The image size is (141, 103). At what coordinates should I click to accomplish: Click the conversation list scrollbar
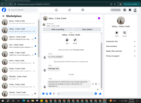click(39, 39)
